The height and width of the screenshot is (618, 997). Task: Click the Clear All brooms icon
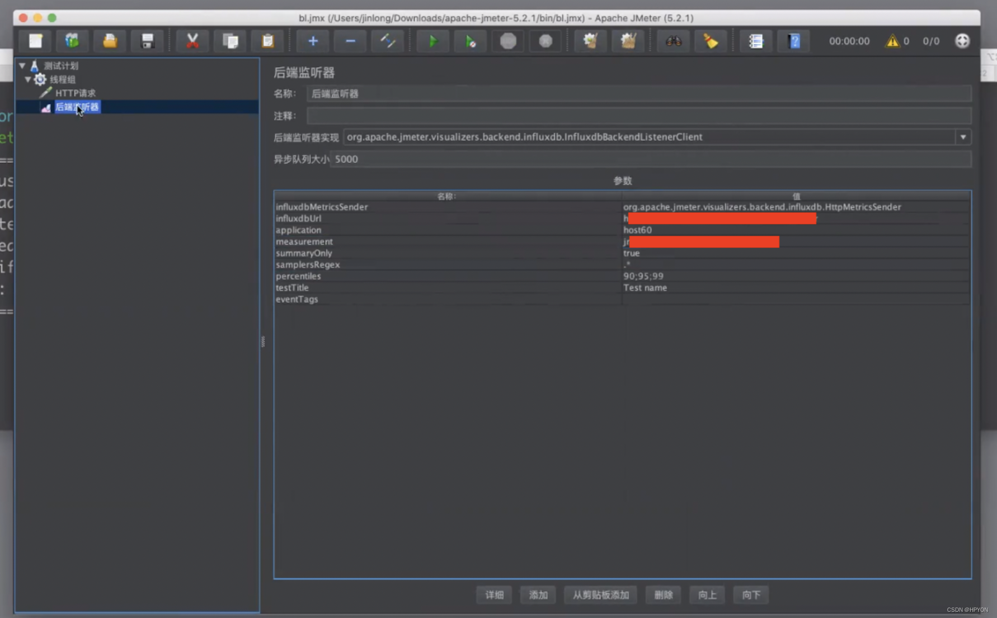tap(628, 41)
